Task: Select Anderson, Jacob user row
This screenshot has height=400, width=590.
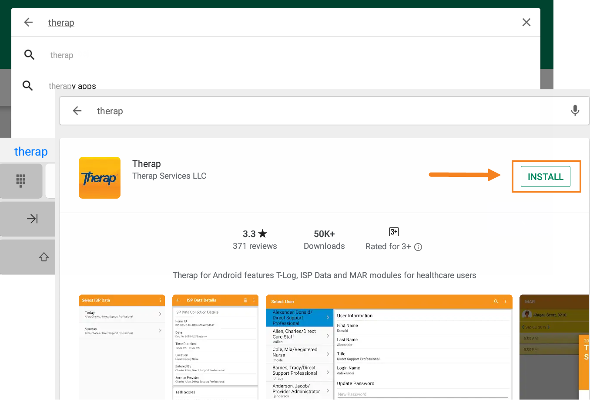Action: click(x=299, y=390)
